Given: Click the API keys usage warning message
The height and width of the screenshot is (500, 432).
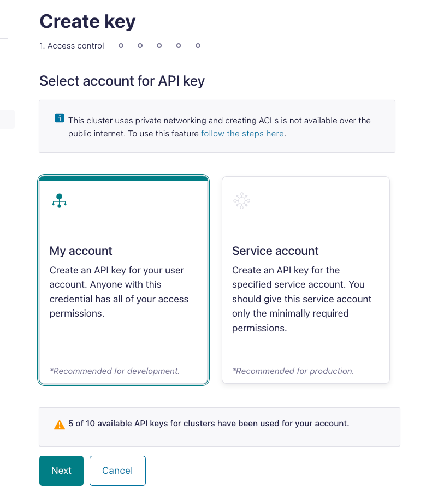Looking at the screenshot, I should 209,424.
